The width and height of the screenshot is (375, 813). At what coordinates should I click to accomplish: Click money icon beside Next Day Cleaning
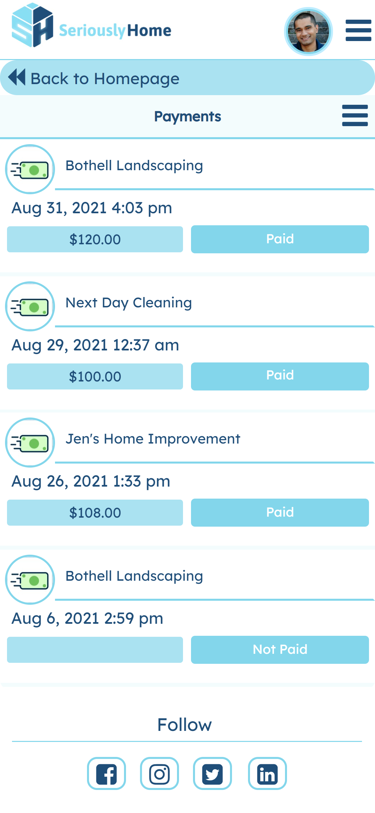coord(30,306)
